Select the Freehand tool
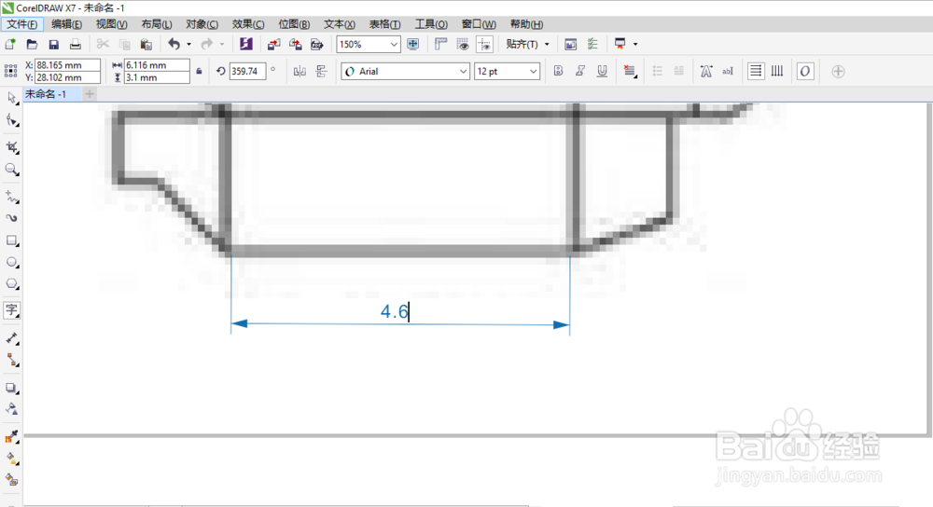This screenshot has width=933, height=507. (x=12, y=196)
